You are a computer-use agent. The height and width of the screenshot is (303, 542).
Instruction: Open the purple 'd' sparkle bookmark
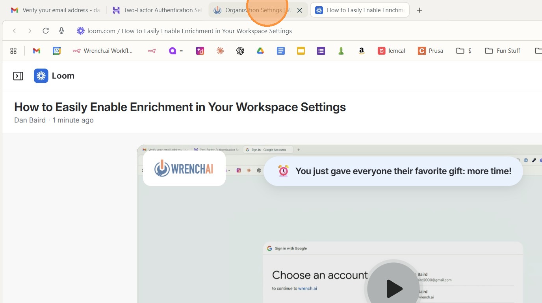pyautogui.click(x=200, y=51)
